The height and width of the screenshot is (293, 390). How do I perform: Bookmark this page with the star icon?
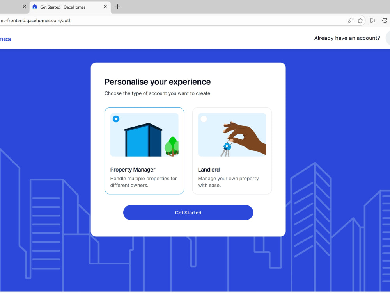[x=360, y=20]
